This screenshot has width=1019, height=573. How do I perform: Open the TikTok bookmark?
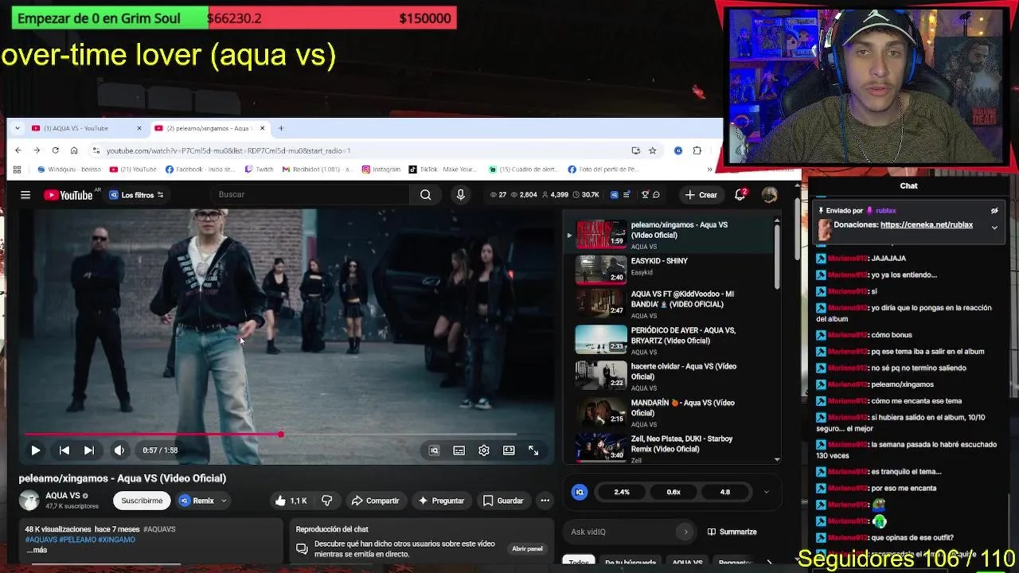pyautogui.click(x=442, y=170)
